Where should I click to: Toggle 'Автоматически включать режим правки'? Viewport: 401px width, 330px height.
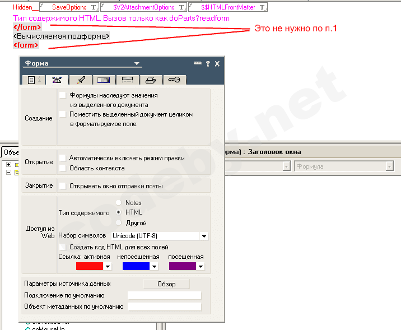click(63, 158)
